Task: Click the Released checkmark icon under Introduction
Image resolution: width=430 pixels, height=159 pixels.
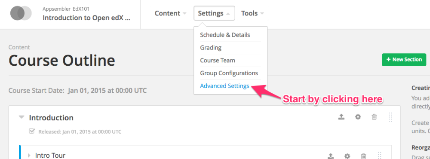Action: tap(32, 131)
